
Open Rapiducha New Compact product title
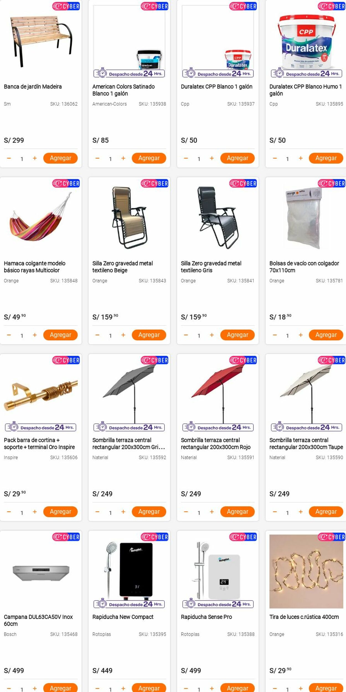tap(123, 617)
